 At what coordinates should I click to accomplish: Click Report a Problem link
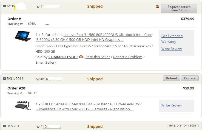(x=127, y=57)
